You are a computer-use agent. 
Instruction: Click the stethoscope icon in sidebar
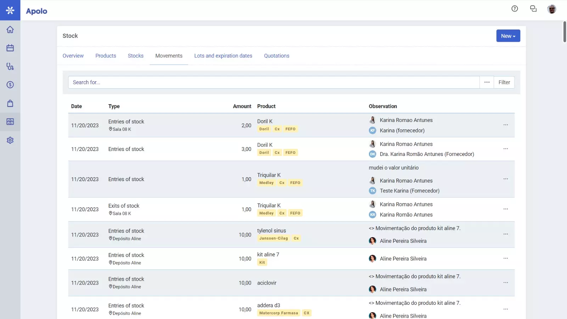pyautogui.click(x=10, y=66)
